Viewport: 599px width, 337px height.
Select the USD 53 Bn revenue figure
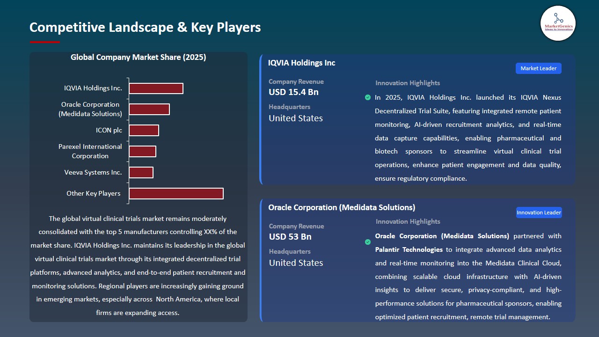(x=290, y=237)
